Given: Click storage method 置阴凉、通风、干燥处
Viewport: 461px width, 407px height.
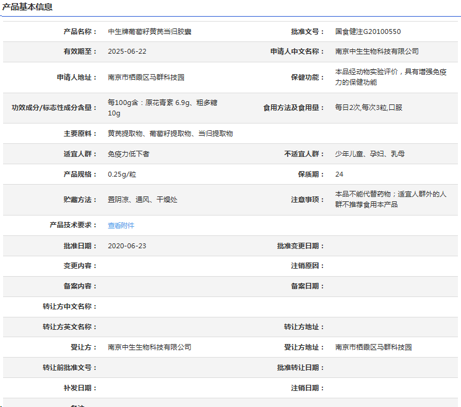Looking at the screenshot, I should pos(142,199).
